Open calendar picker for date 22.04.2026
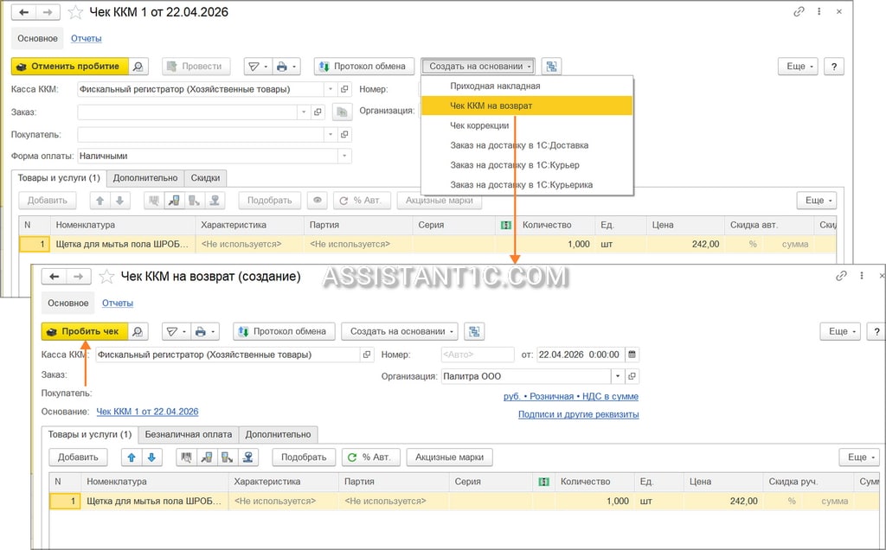This screenshot has height=550, width=886. tap(632, 355)
